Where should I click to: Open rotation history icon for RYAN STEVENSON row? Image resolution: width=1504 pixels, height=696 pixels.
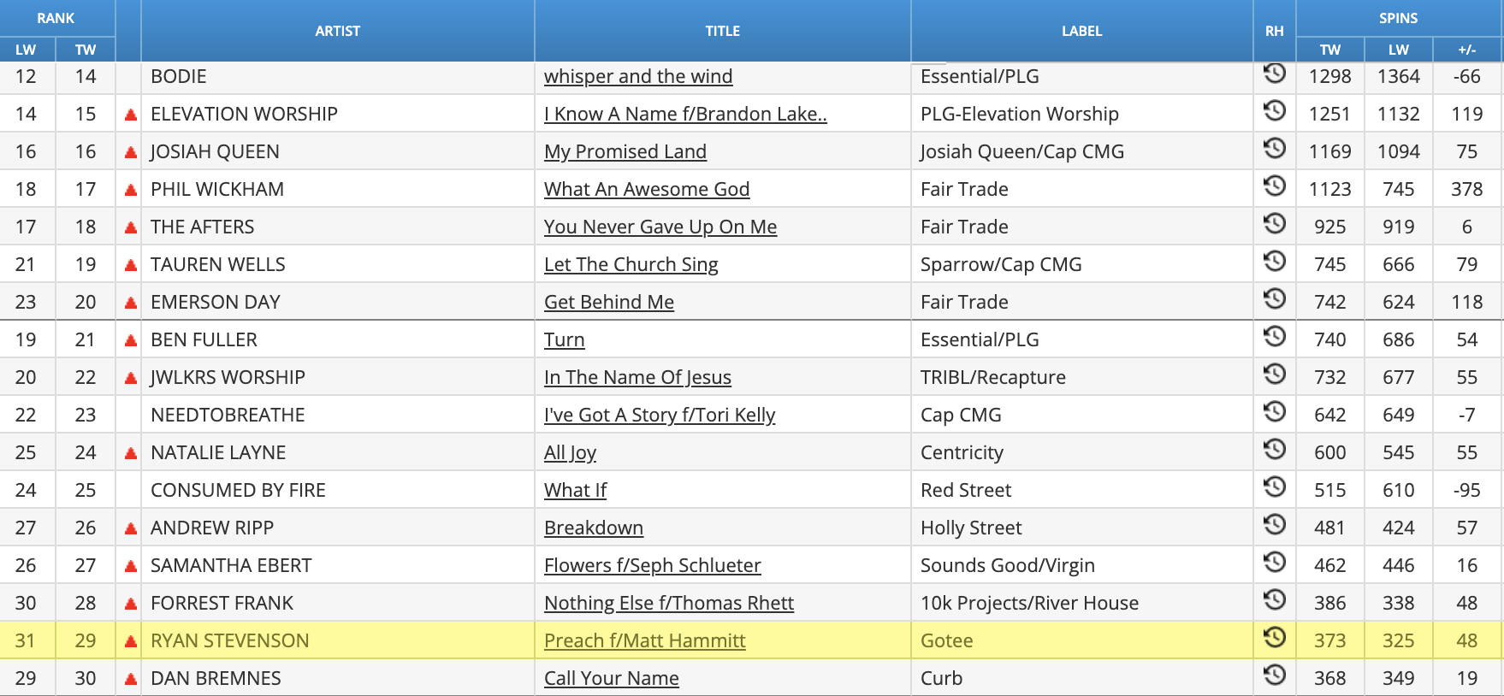point(1275,638)
